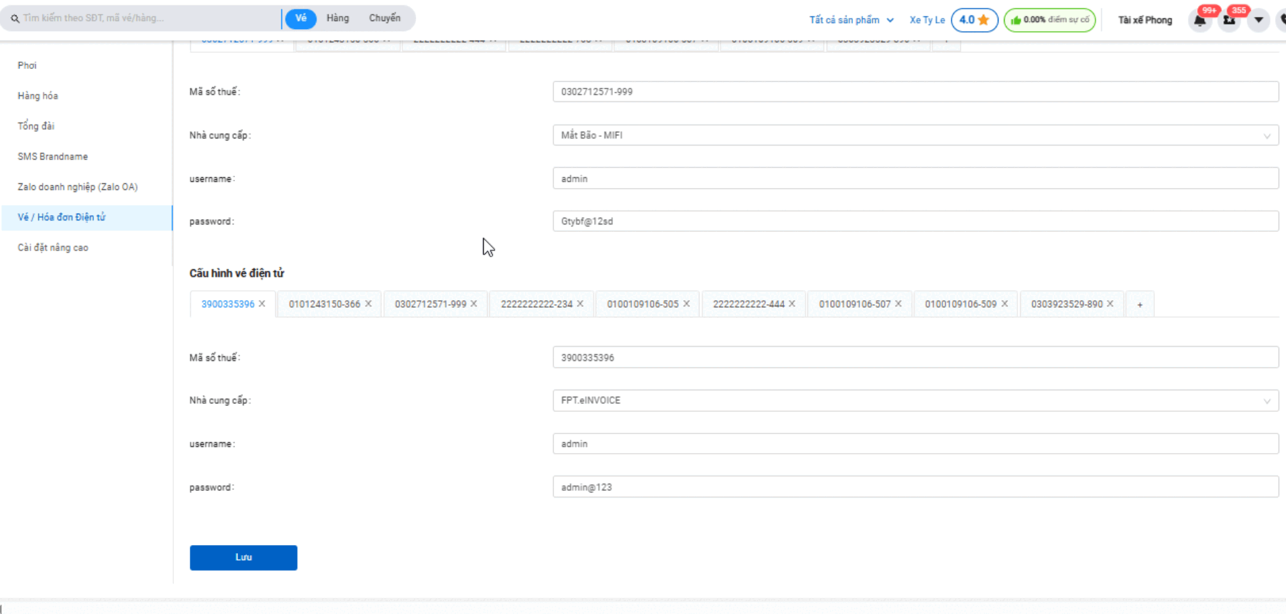The height and width of the screenshot is (614, 1286).
Task: Click the password field containing admin@123
Action: [x=915, y=487]
